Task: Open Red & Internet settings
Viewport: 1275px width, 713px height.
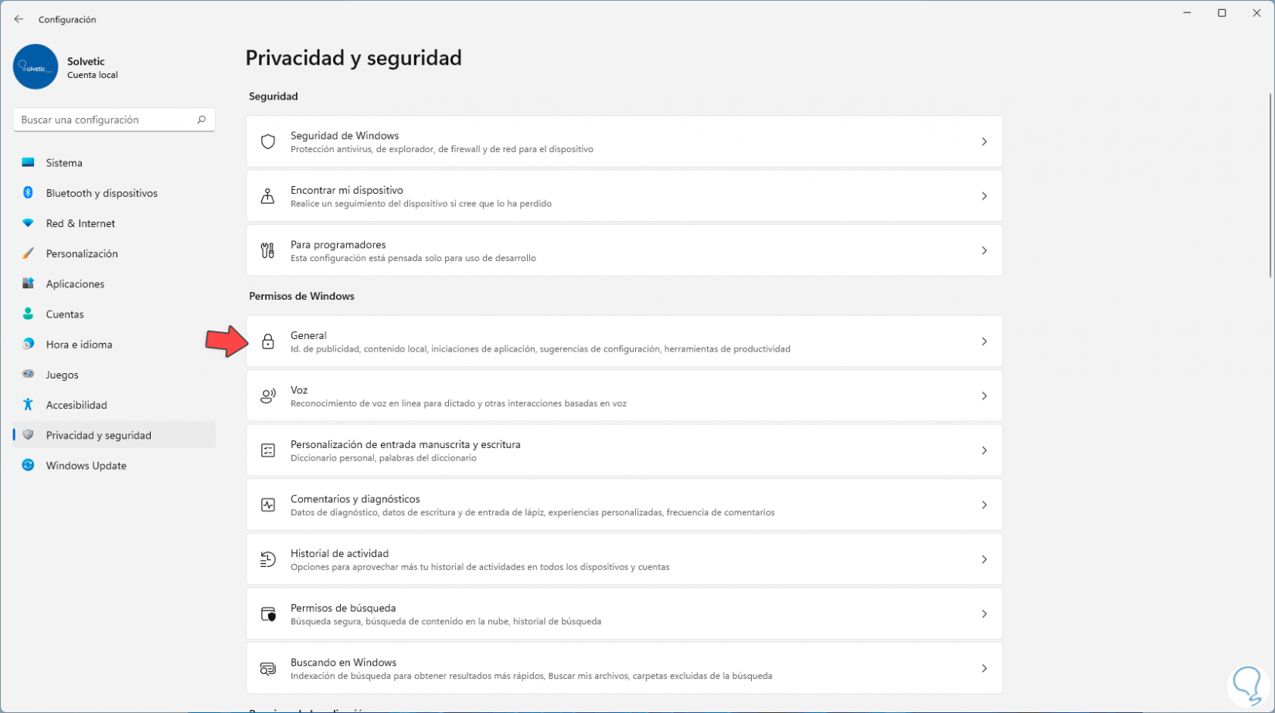Action: pyautogui.click(x=80, y=223)
